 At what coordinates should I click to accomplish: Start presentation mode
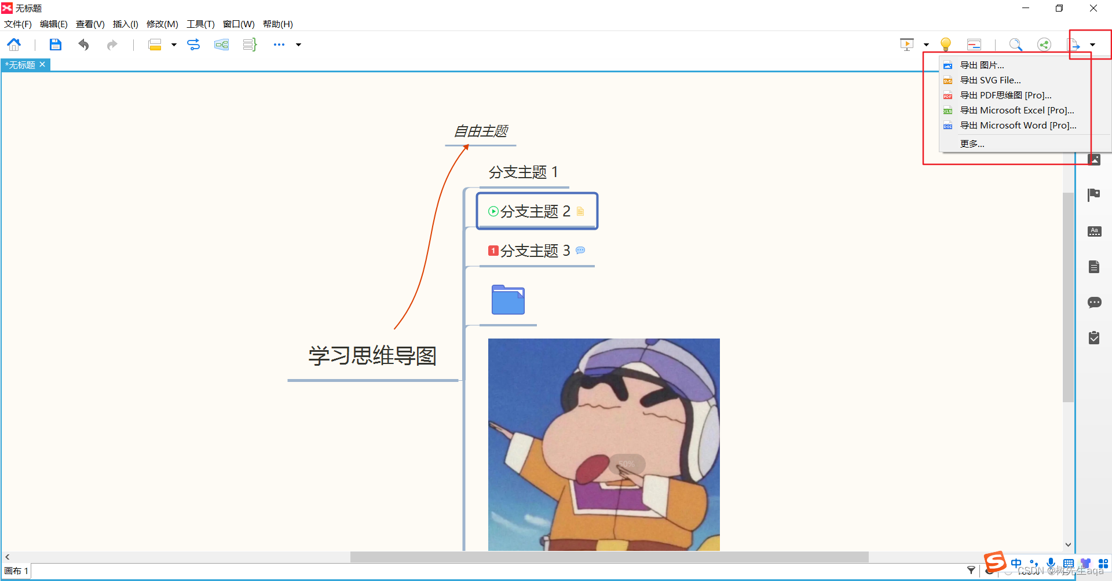[907, 45]
